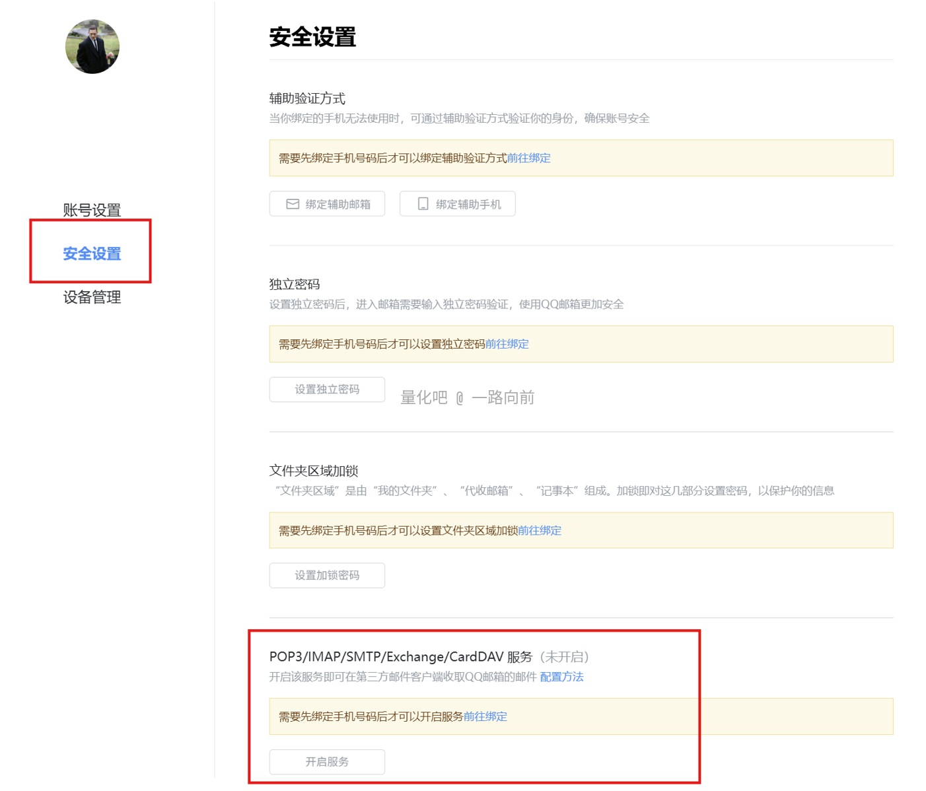
Task: Click the 设置加锁密码 button
Action: click(x=327, y=575)
